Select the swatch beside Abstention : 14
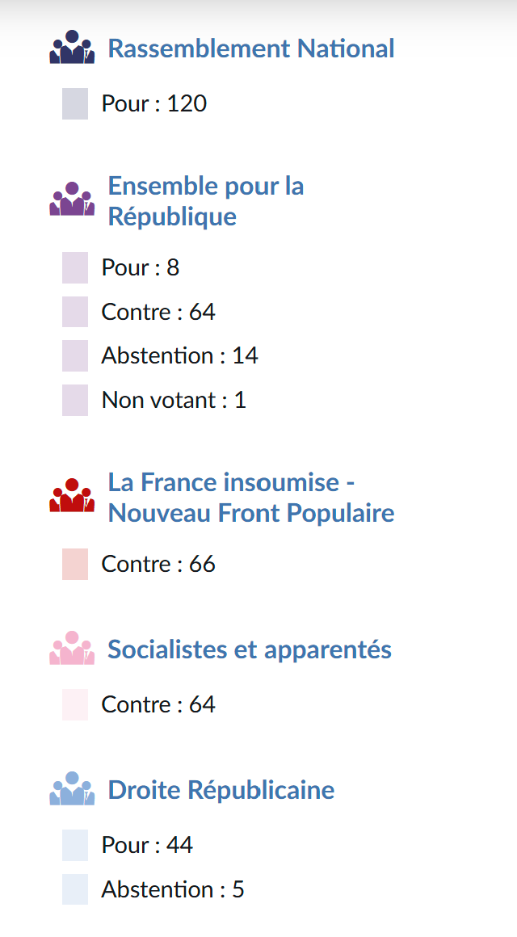 click(x=75, y=355)
